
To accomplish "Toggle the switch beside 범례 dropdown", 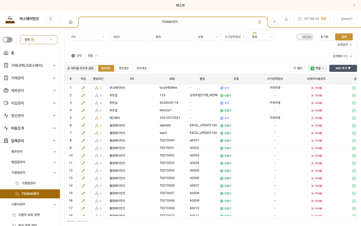I will click(x=8, y=40).
